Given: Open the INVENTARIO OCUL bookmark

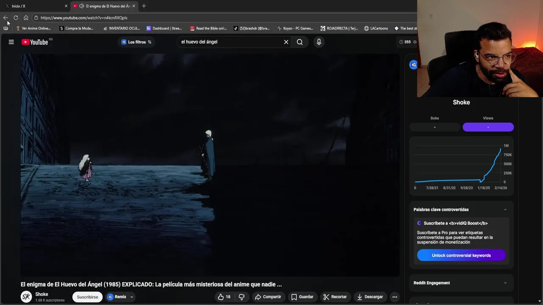Looking at the screenshot, I should point(121,28).
